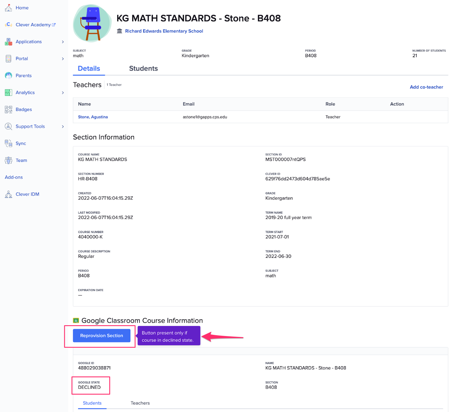
Task: Click section number HR-B408
Action: pyautogui.click(x=88, y=179)
